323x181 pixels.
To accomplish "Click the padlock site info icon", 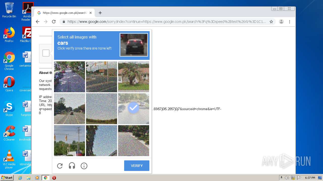I will click(x=64, y=22).
